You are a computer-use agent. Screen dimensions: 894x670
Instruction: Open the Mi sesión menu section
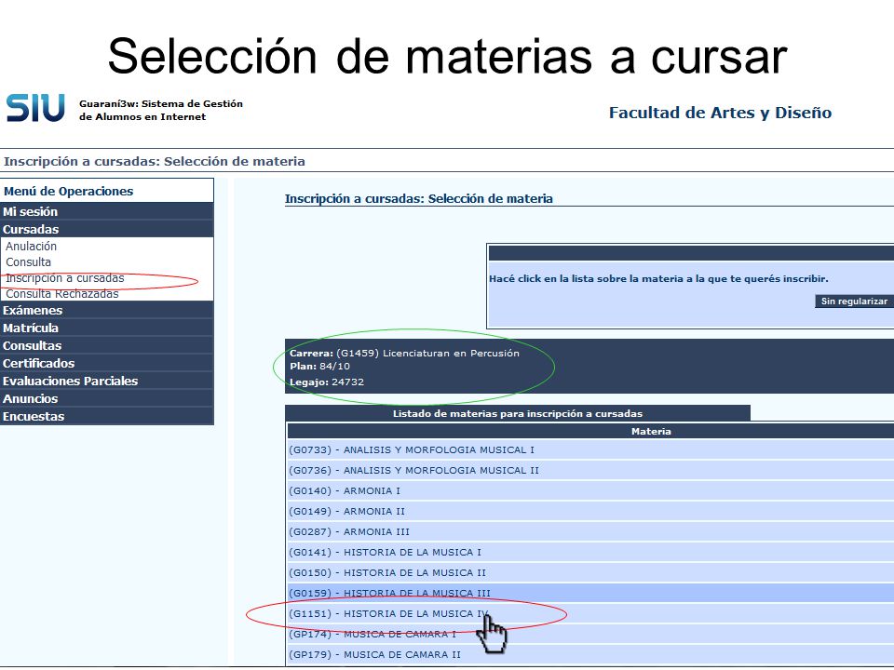coord(107,211)
